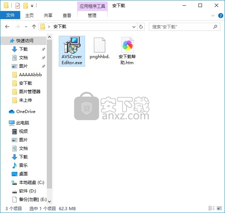Open the AAAAAbbb folder

click(30, 75)
